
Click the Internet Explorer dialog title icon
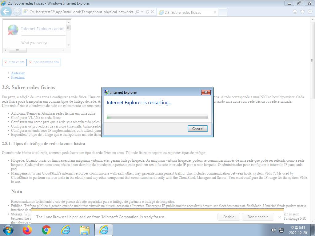(x=106, y=92)
